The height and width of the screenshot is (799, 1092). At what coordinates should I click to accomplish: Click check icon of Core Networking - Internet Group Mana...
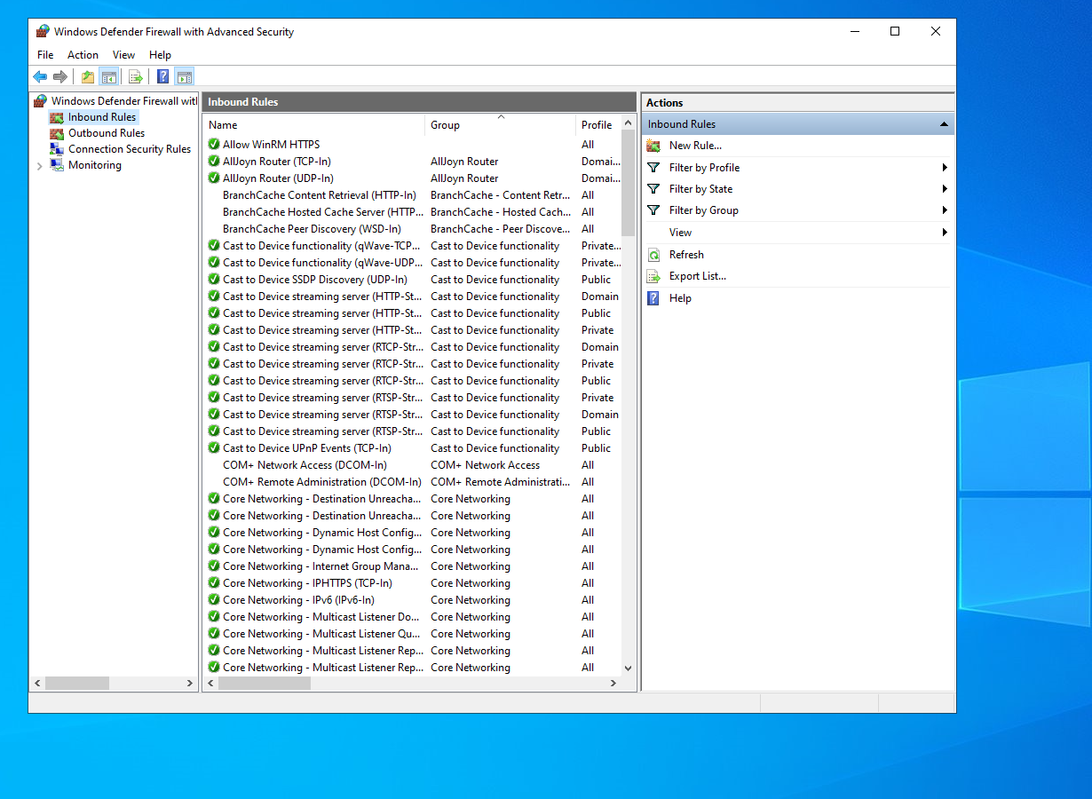coord(214,566)
